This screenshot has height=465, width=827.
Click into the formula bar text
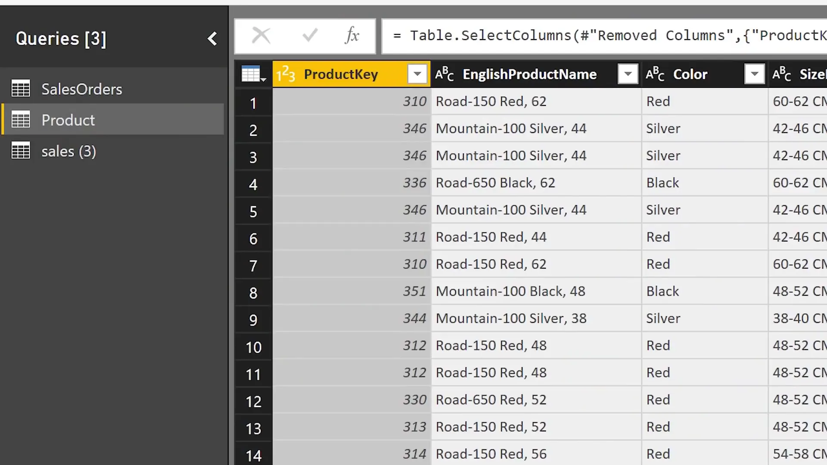tap(604, 36)
